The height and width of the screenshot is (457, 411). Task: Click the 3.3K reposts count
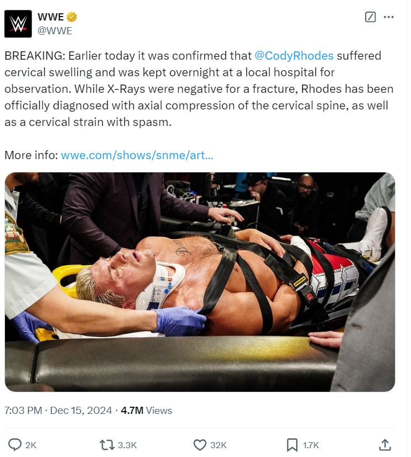click(x=127, y=445)
